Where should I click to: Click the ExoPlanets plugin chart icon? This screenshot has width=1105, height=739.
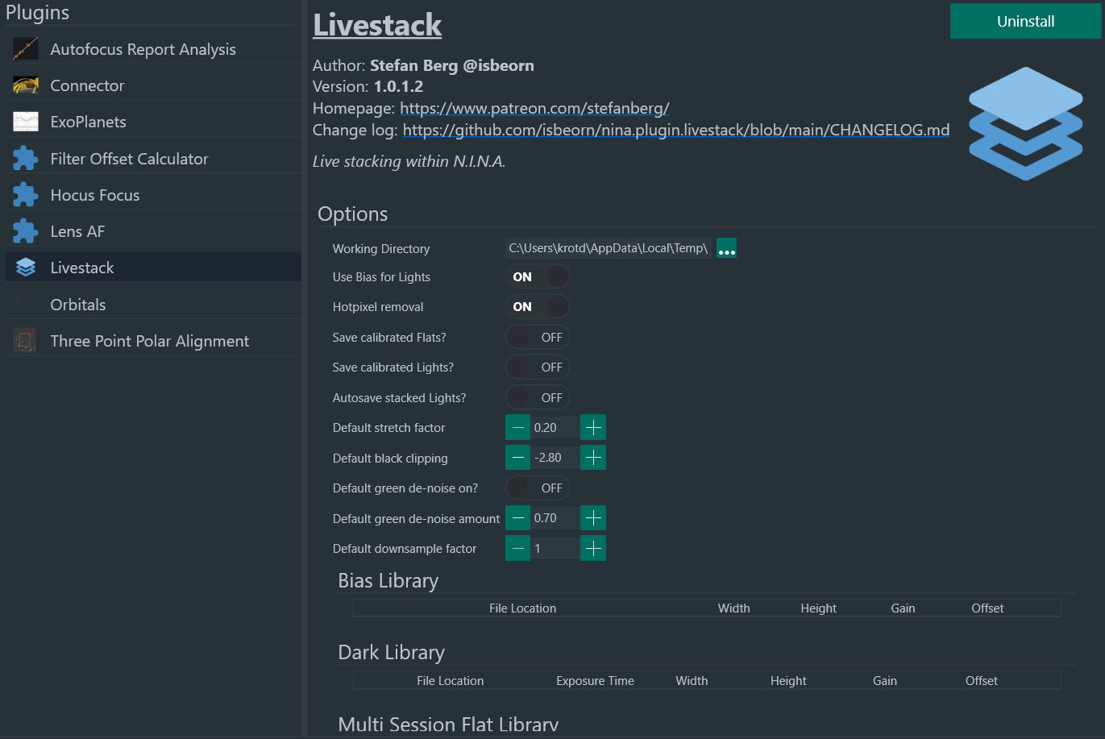(x=26, y=122)
